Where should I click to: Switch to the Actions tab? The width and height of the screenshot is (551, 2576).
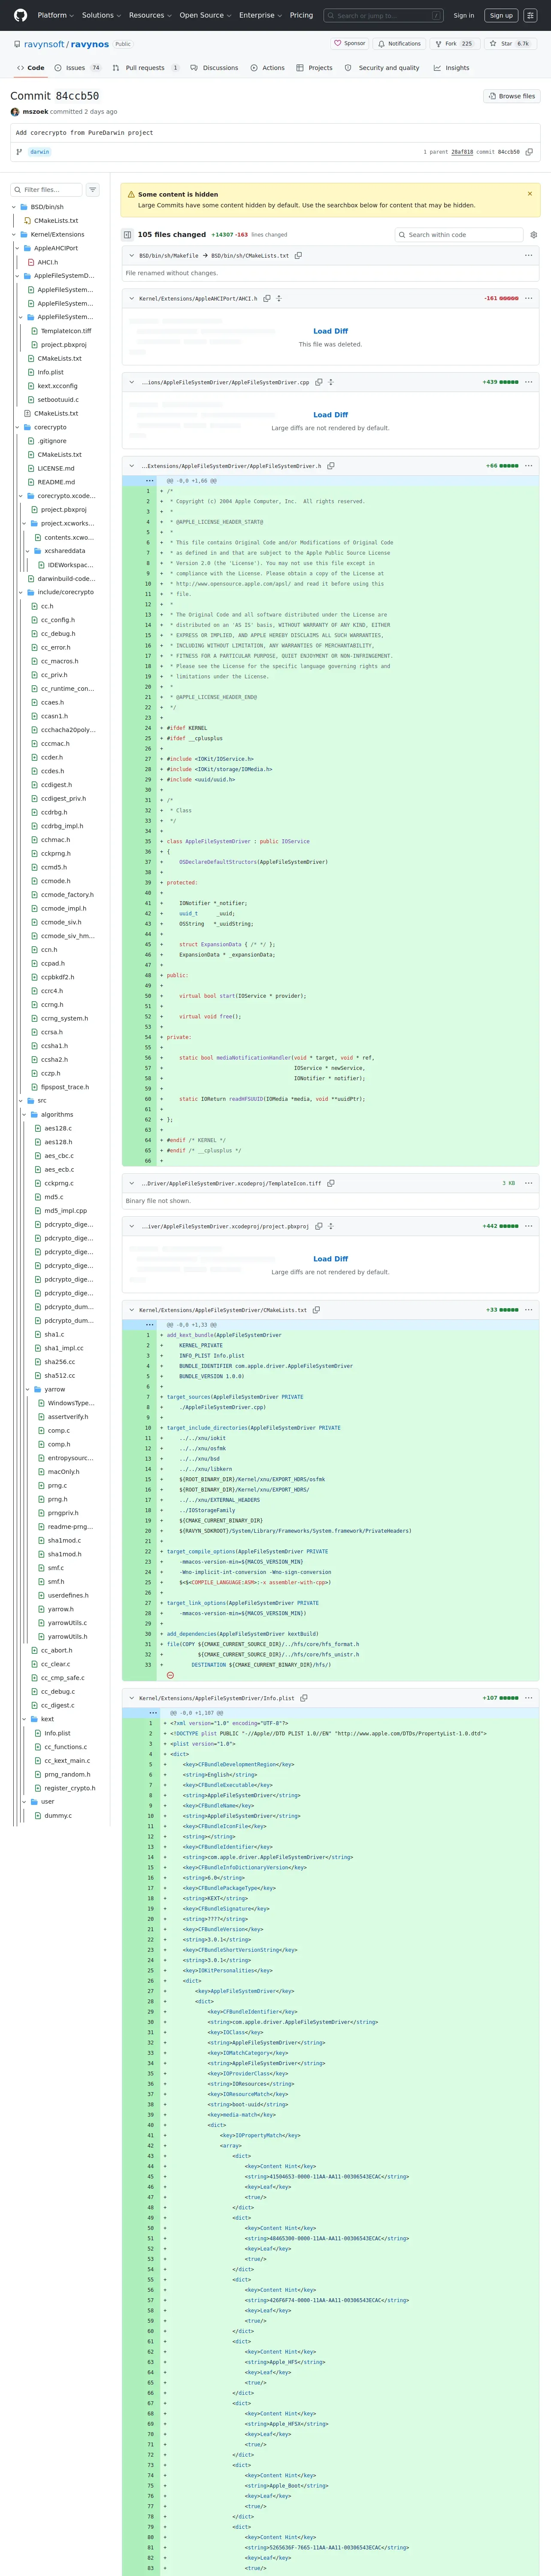tap(267, 68)
